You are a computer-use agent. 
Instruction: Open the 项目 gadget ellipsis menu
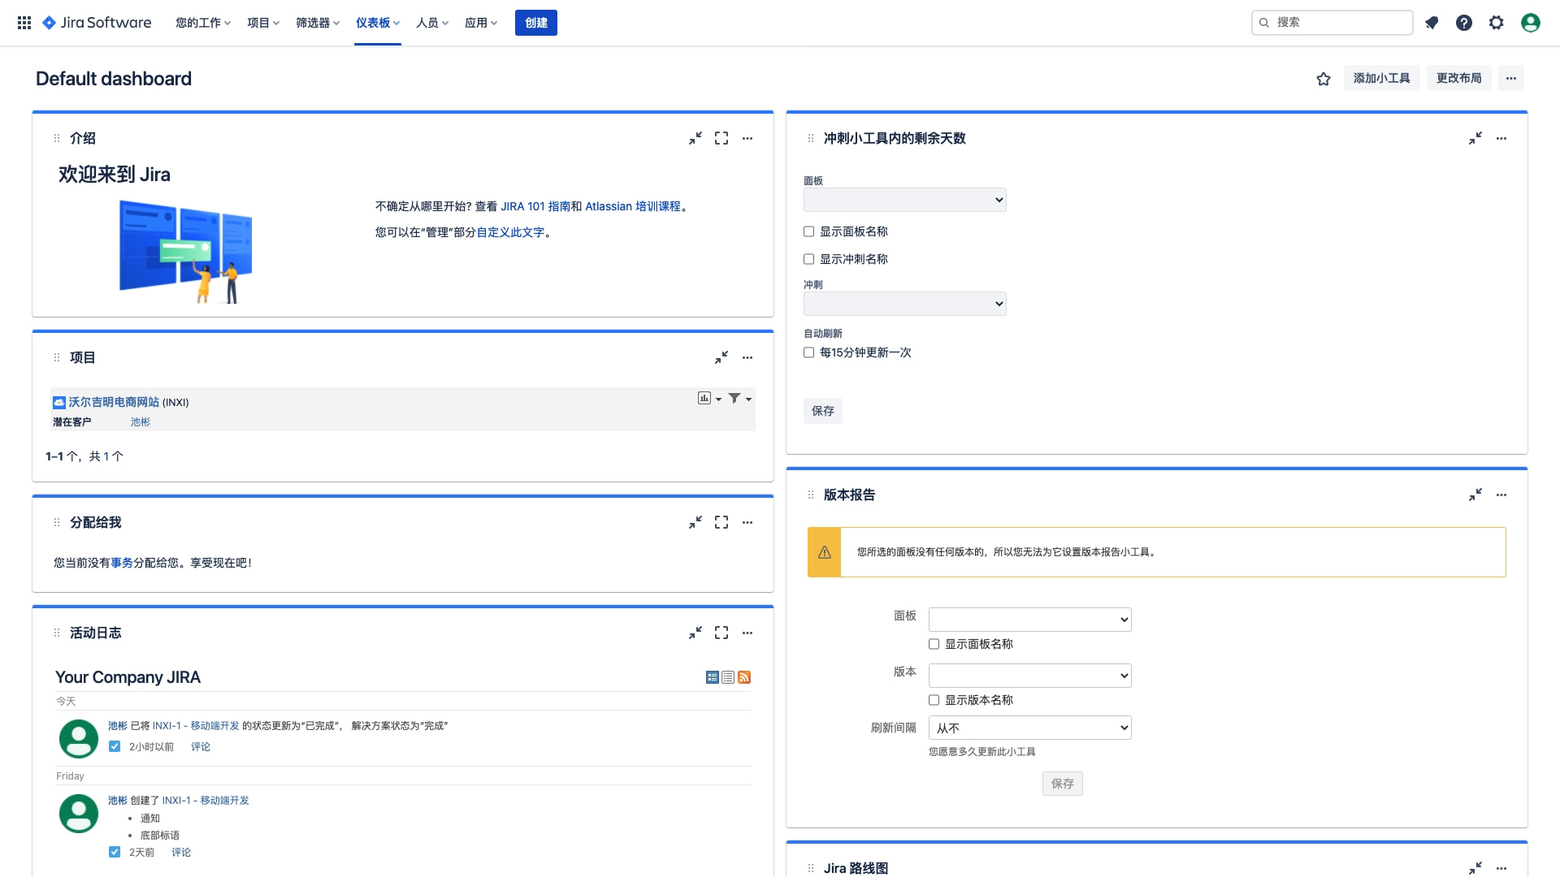[x=747, y=358]
